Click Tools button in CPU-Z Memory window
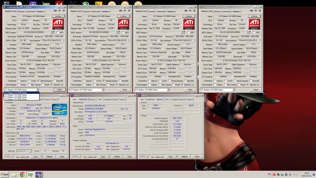This screenshot has width=316, height=178. pos(170,156)
